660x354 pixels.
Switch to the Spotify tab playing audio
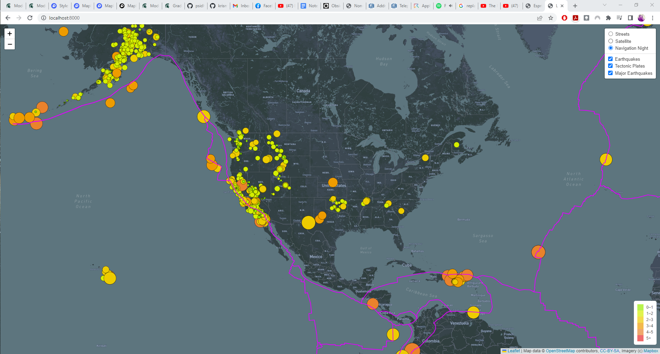pos(445,6)
